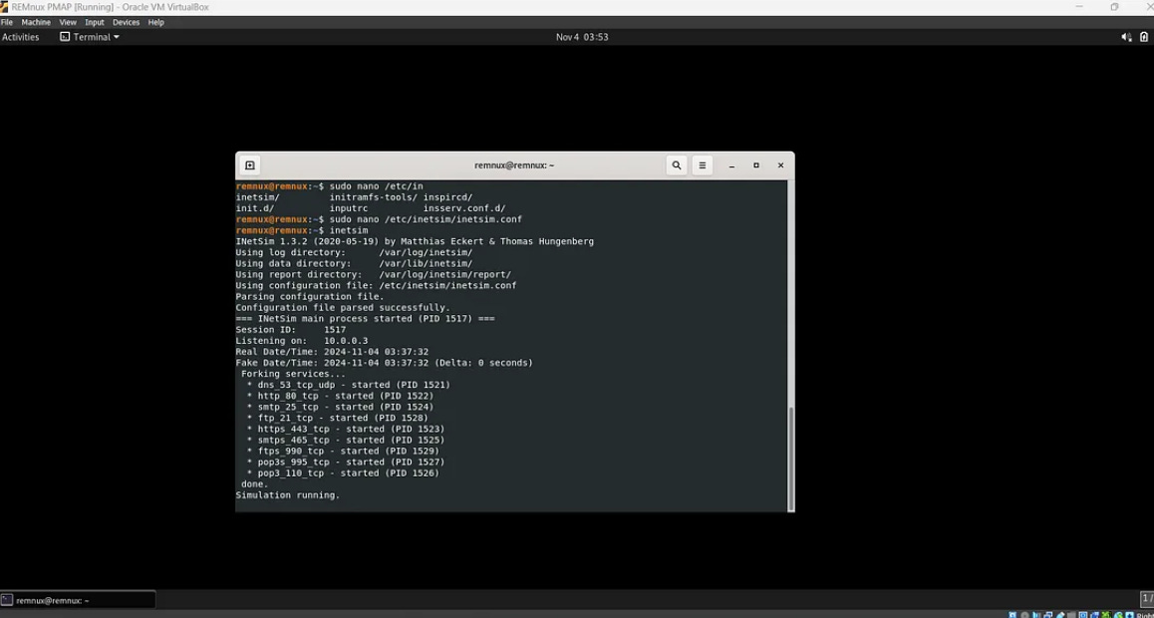Image resolution: width=1154 pixels, height=618 pixels.
Task: Click the 'Simulation running.' line
Action: pos(288,495)
